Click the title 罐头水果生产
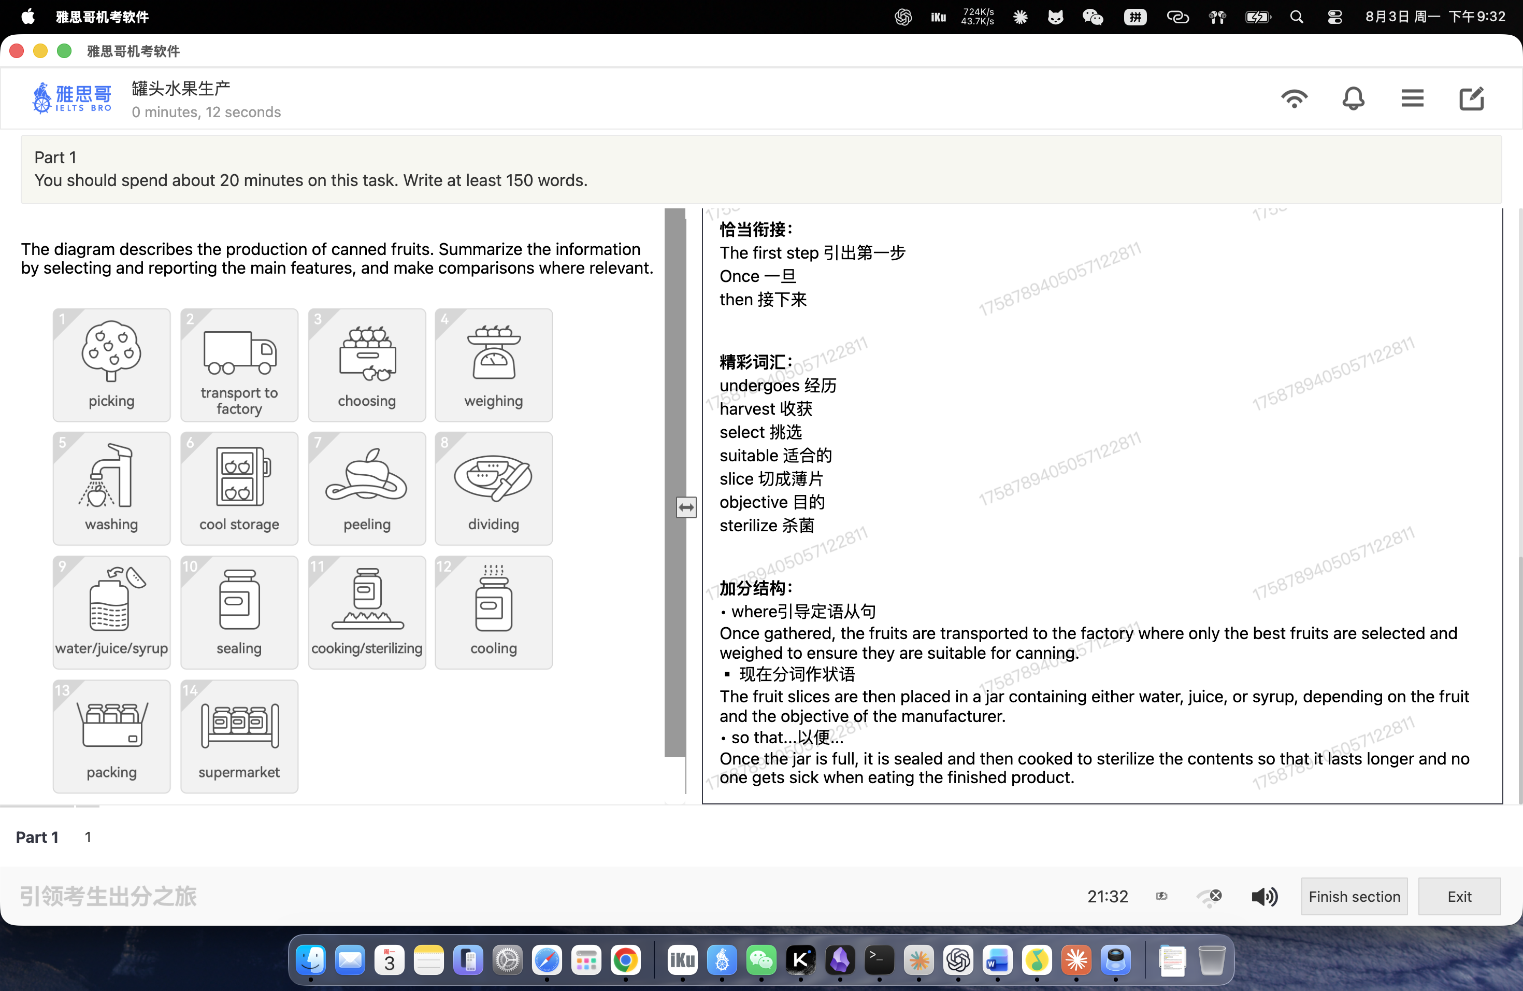1523x991 pixels. click(x=181, y=88)
